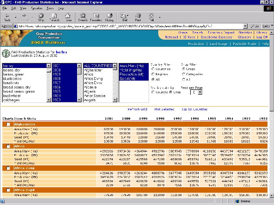Viewport: 274px width, 205px height.
Task: Expand the Links toolbar chevron
Action: coord(272,26)
